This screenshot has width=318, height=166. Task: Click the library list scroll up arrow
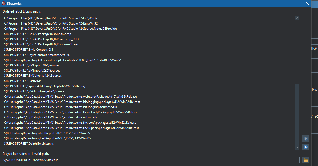(x=297, y=18)
